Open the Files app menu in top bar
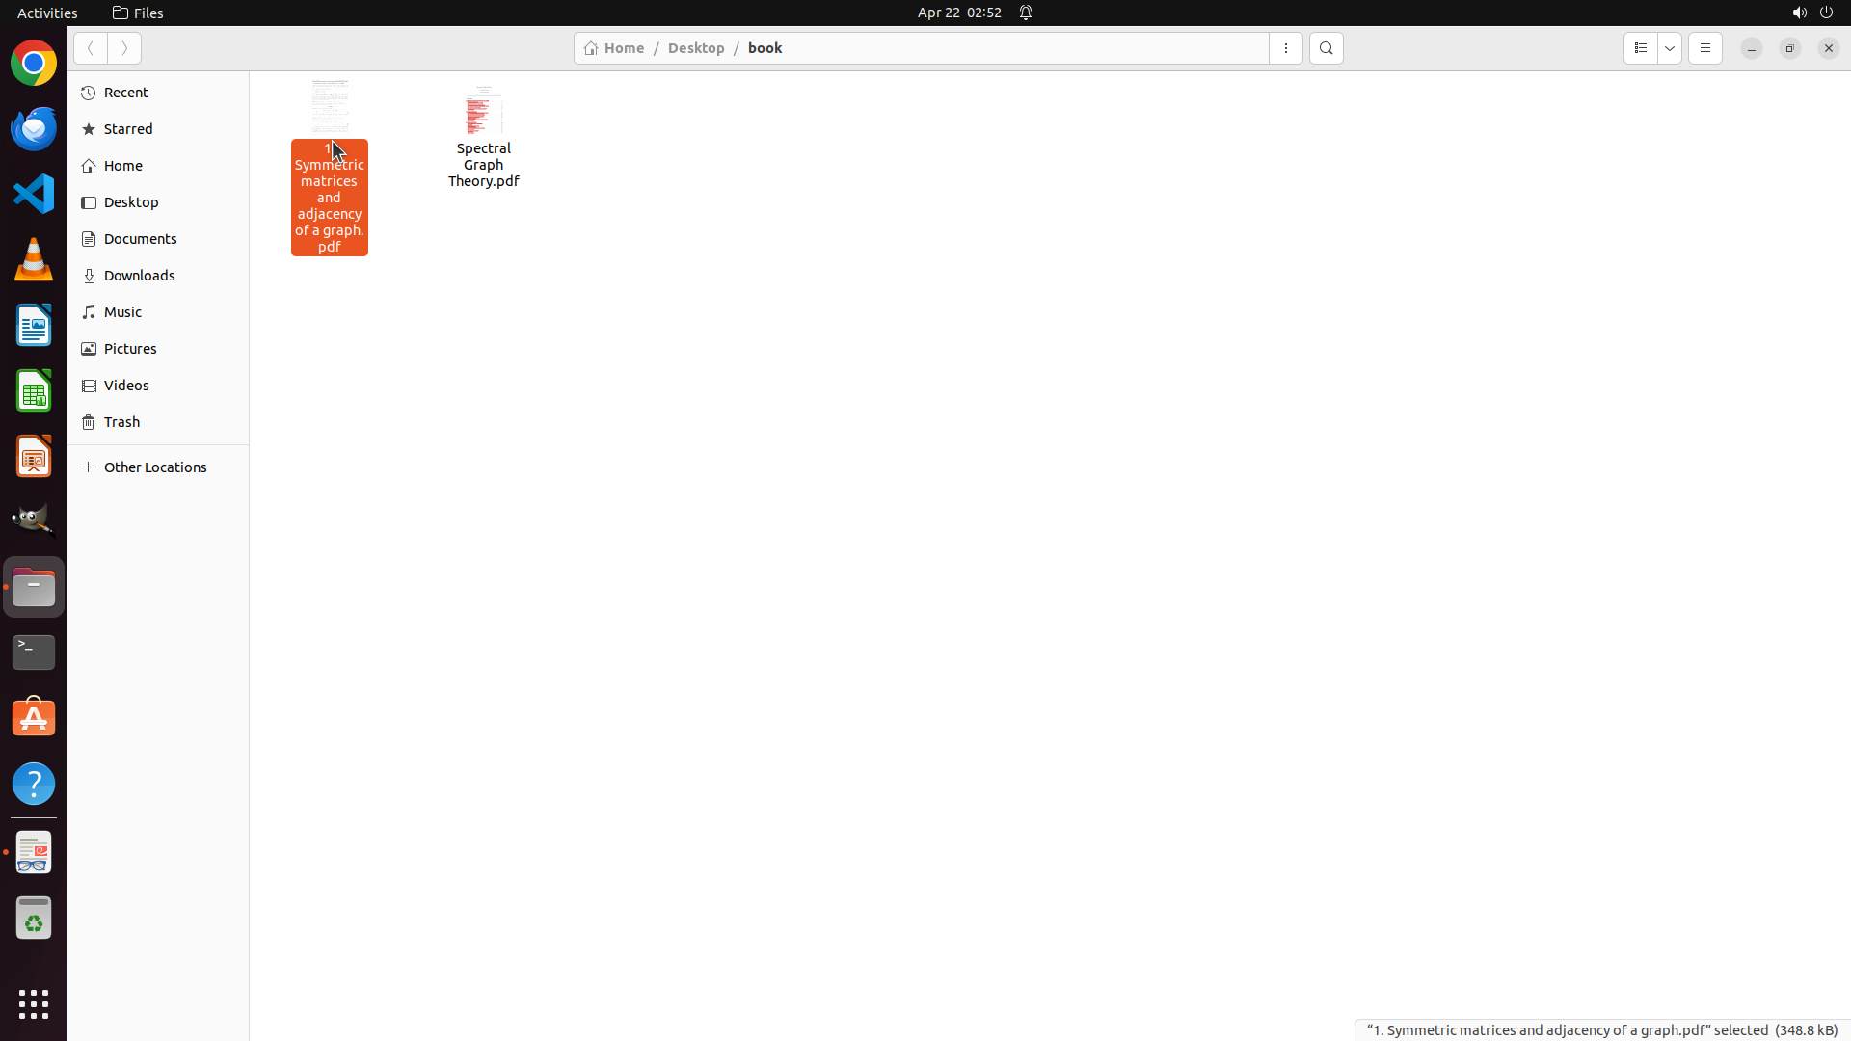Screen dimensions: 1851x1041 [138, 13]
